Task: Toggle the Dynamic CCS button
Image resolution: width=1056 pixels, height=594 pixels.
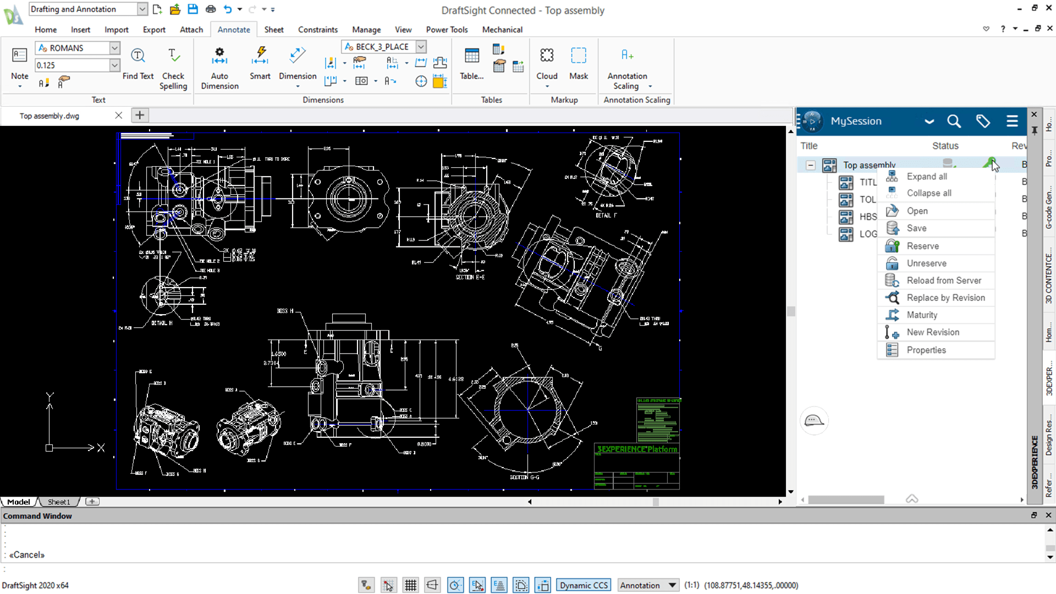Action: point(584,585)
